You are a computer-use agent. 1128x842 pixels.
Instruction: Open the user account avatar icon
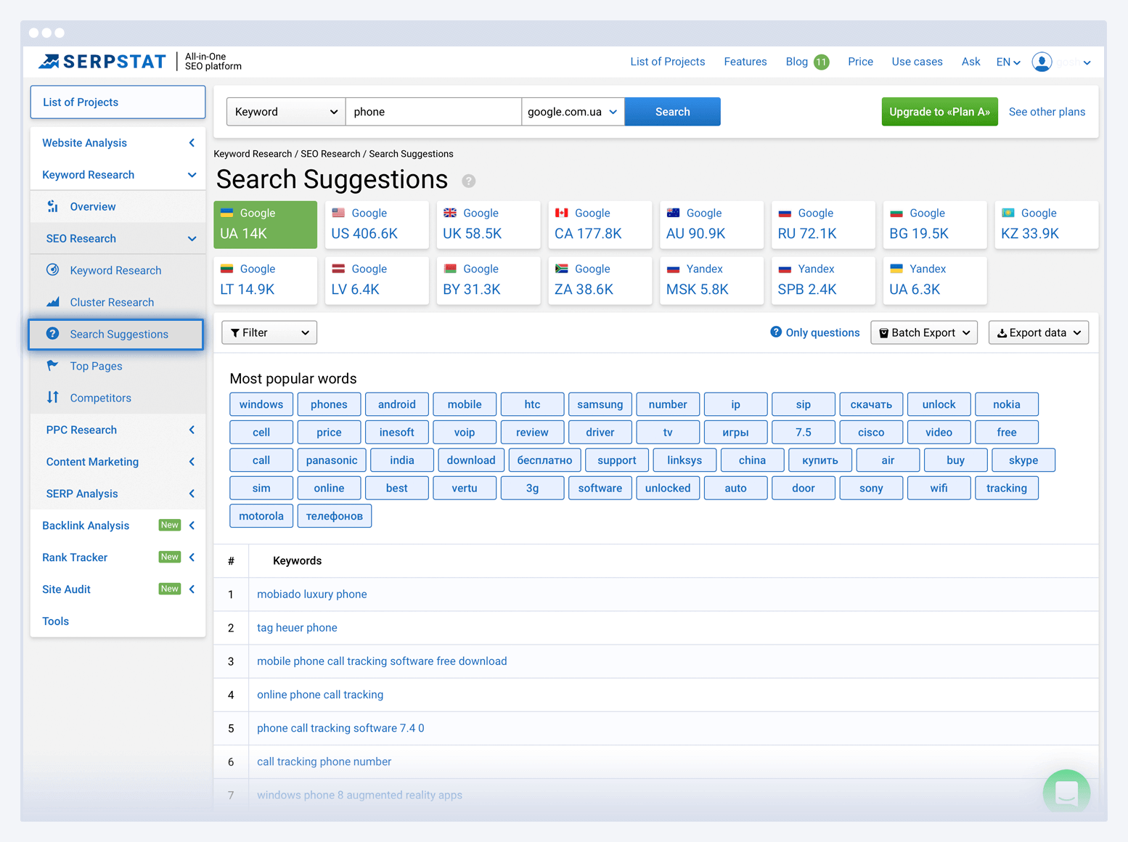[1042, 62]
